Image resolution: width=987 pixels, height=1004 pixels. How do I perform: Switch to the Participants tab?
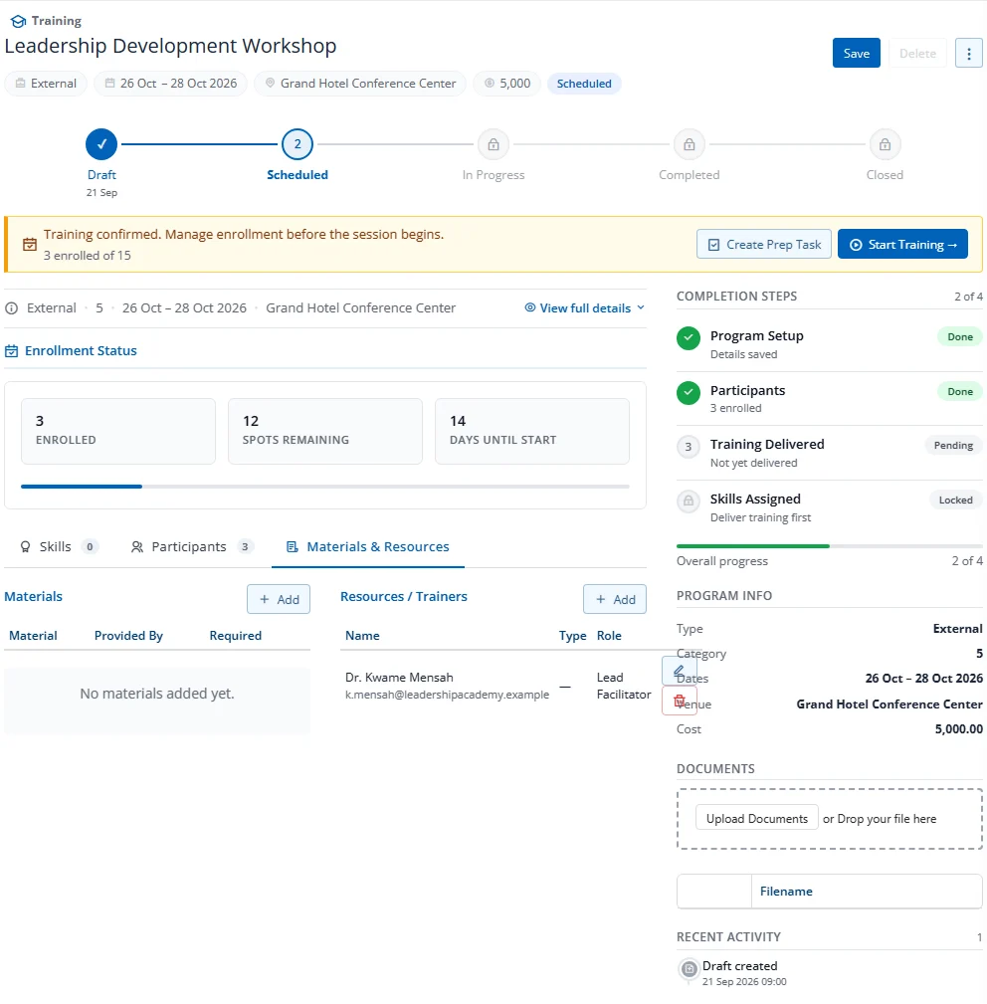pyautogui.click(x=191, y=547)
